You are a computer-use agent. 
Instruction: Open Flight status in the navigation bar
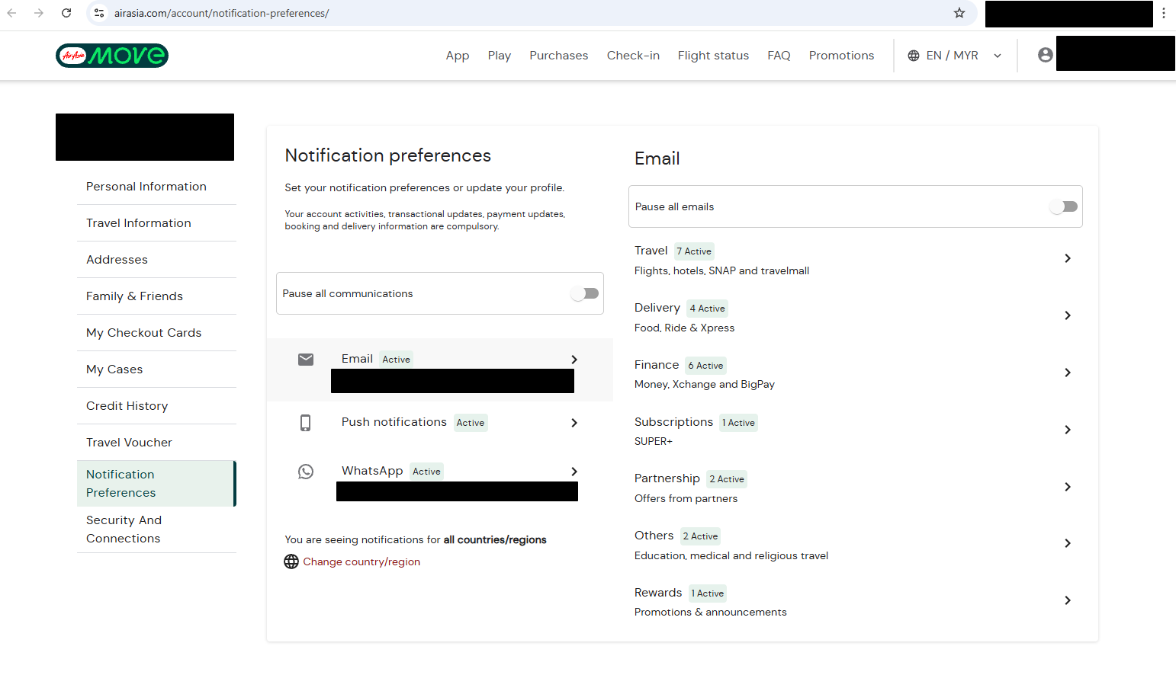pyautogui.click(x=713, y=56)
